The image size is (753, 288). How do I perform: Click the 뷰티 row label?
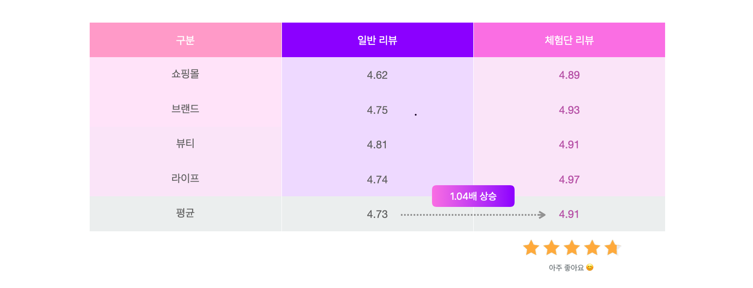(186, 144)
